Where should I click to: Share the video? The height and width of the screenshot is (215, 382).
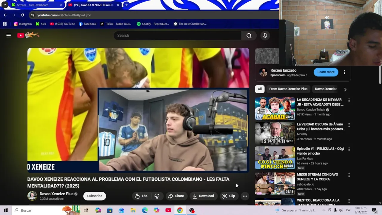point(176,196)
